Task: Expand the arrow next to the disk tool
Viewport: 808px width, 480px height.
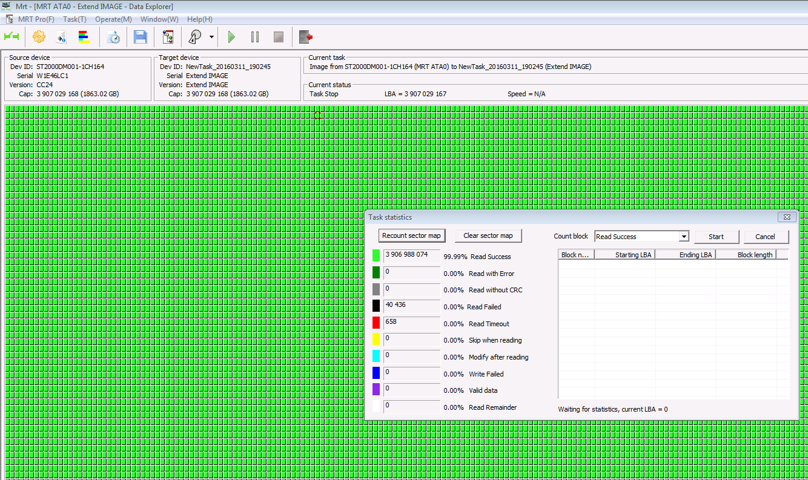Action: (x=211, y=37)
